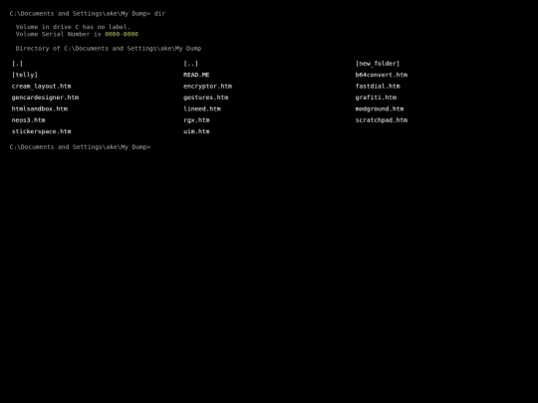Select modground.htm file entry

(380, 109)
